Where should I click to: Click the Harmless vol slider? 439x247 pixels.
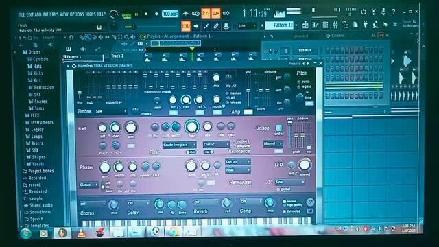point(248,90)
